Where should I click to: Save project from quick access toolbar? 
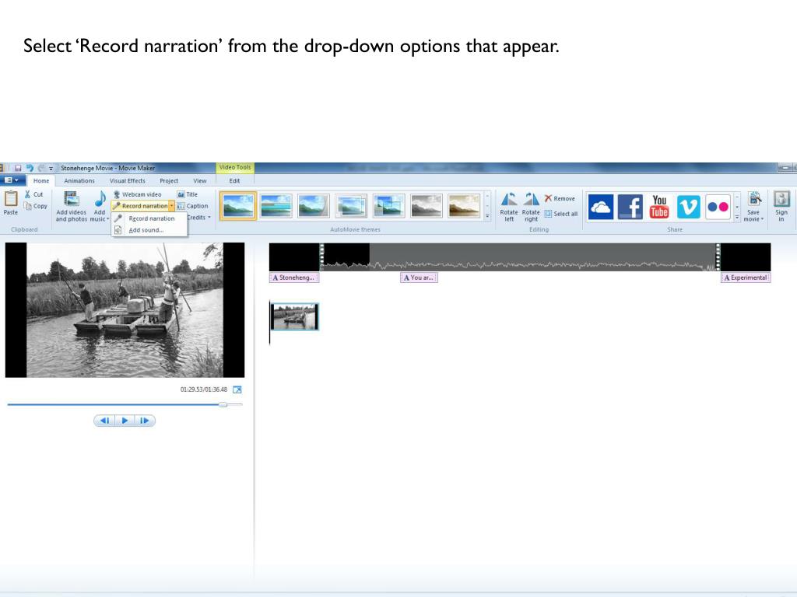(x=18, y=168)
